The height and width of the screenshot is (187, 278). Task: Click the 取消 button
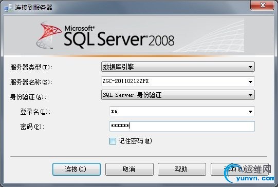click(129, 170)
